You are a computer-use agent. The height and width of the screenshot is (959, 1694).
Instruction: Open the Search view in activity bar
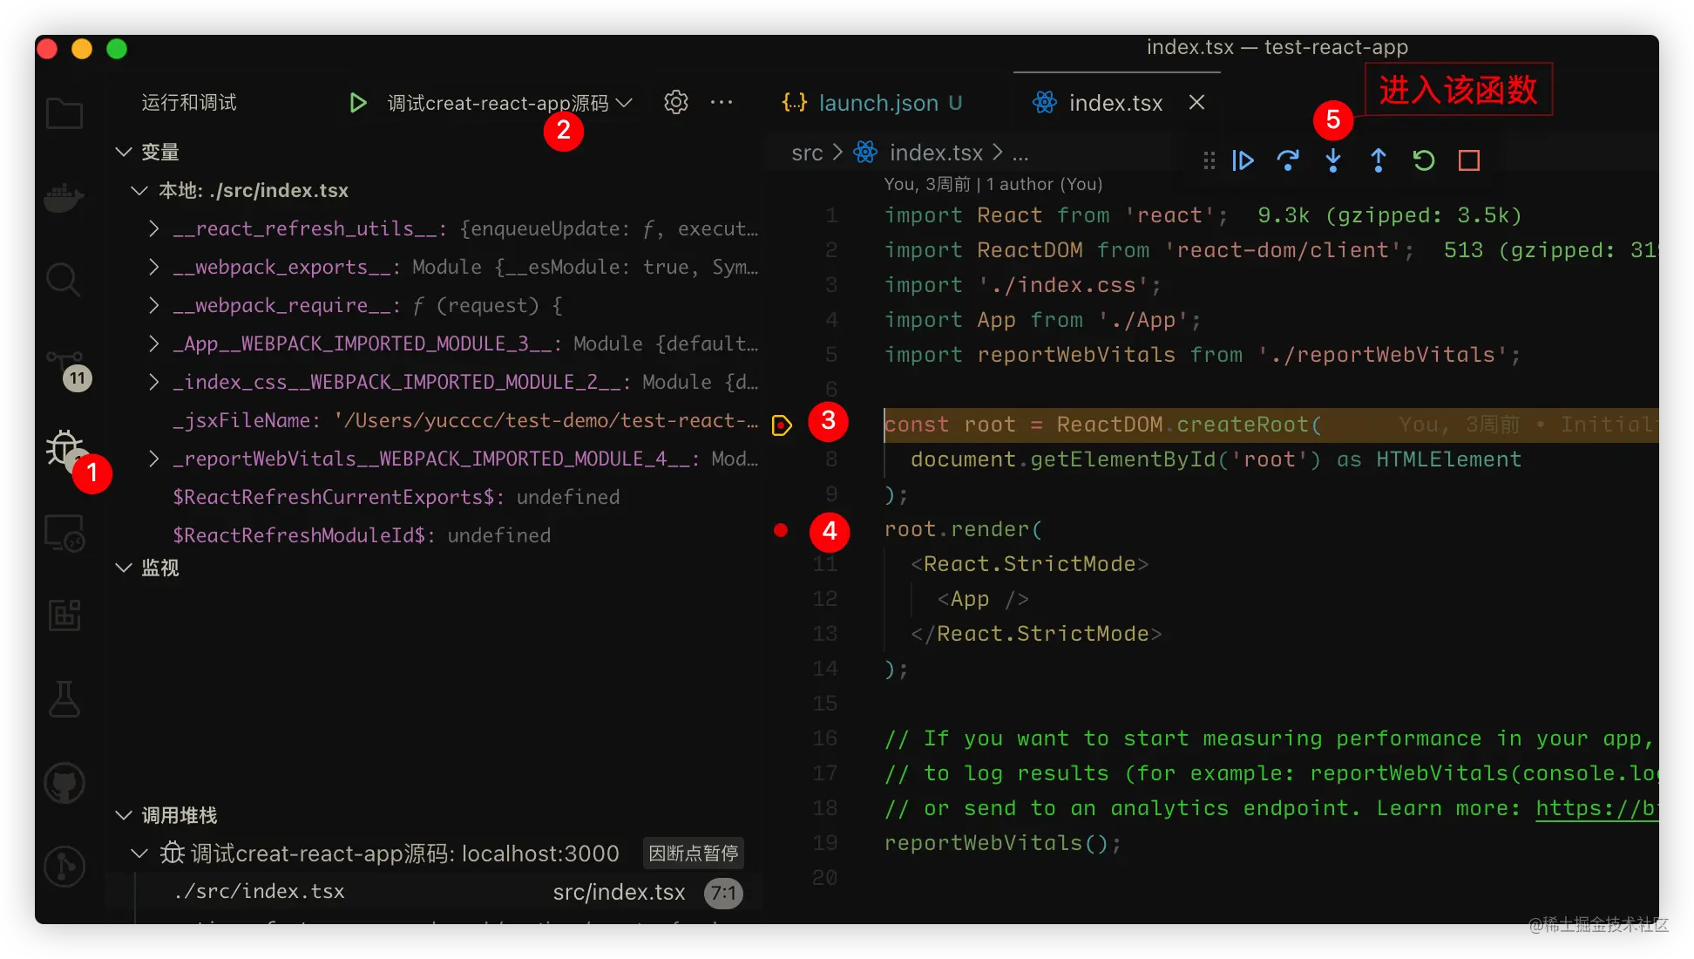64,280
